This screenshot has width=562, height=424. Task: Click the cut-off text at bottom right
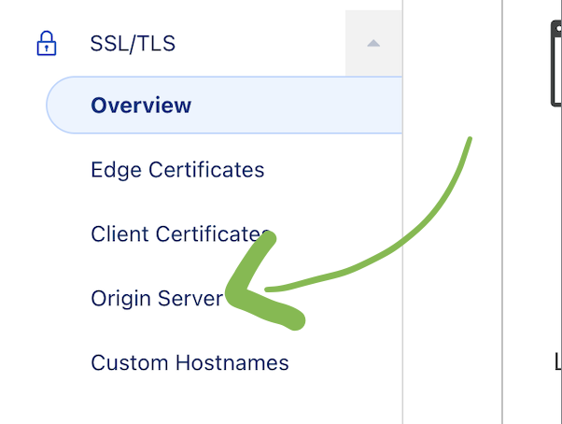pyautogui.click(x=557, y=359)
